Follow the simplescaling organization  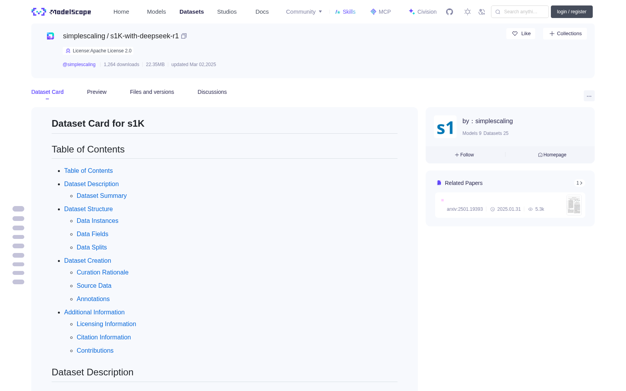(x=464, y=155)
